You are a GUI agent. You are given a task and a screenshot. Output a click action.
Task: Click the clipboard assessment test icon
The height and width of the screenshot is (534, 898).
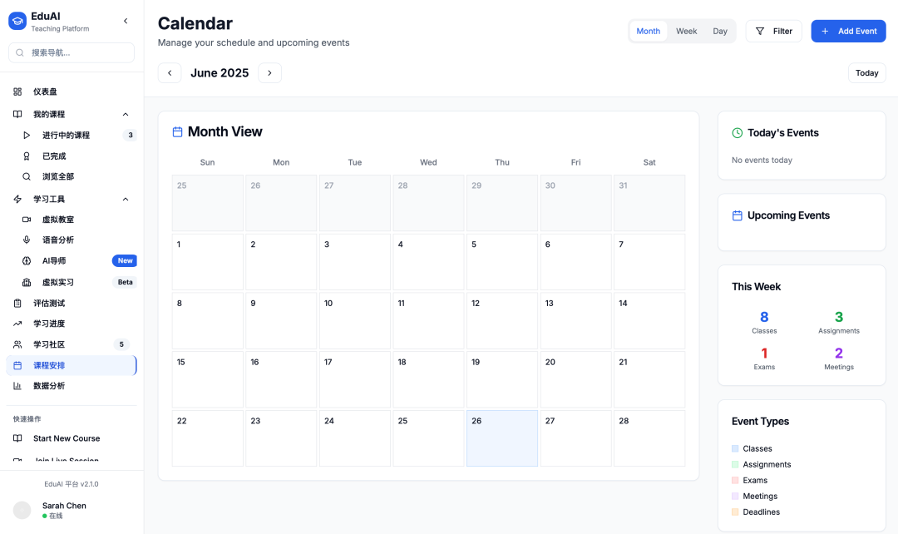(x=17, y=303)
